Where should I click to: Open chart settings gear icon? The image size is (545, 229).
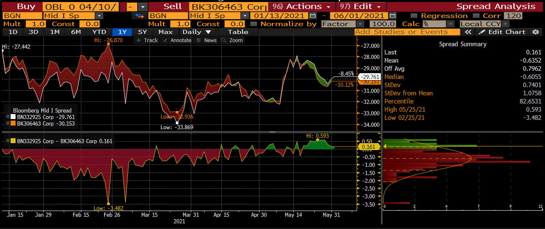[x=536, y=32]
